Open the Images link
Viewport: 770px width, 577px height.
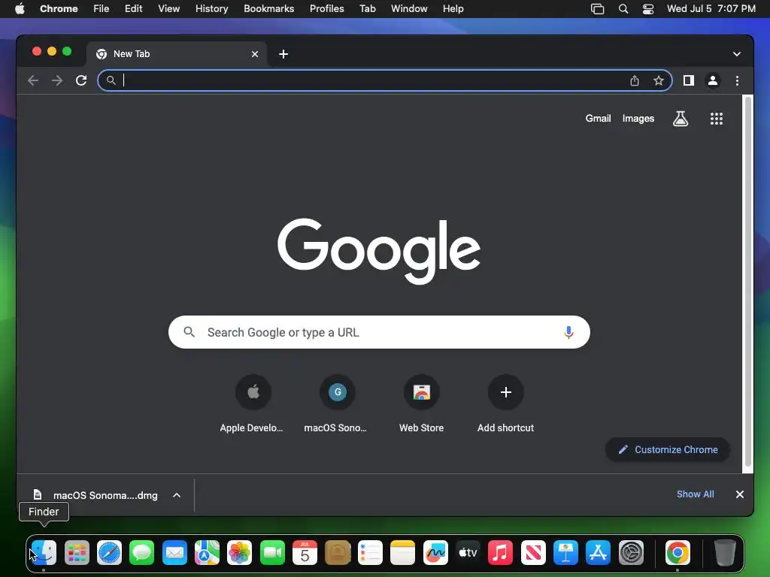(638, 118)
